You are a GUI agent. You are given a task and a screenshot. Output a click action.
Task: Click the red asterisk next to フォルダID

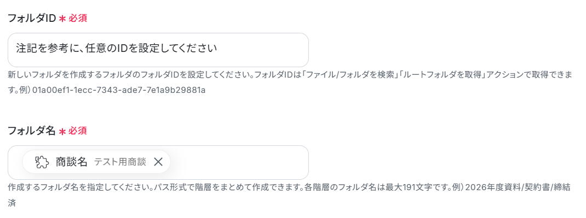(x=62, y=19)
